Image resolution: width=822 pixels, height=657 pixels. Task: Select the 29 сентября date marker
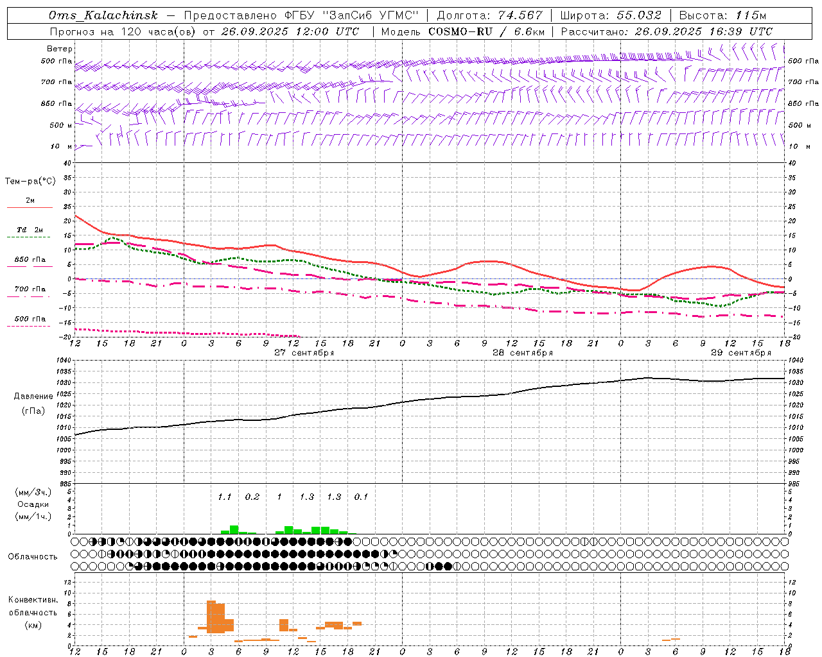740,353
